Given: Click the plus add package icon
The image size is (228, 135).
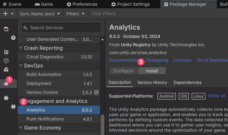Looking at the screenshot, I should [x=5, y=14].
